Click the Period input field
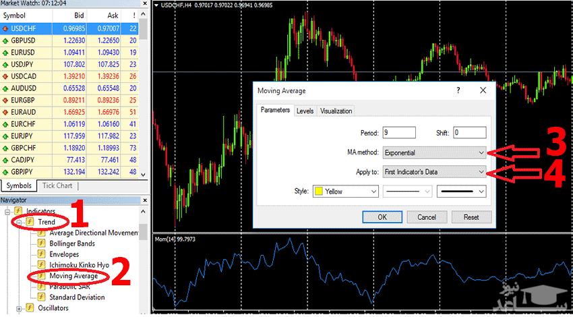573x317 pixels. [x=398, y=133]
